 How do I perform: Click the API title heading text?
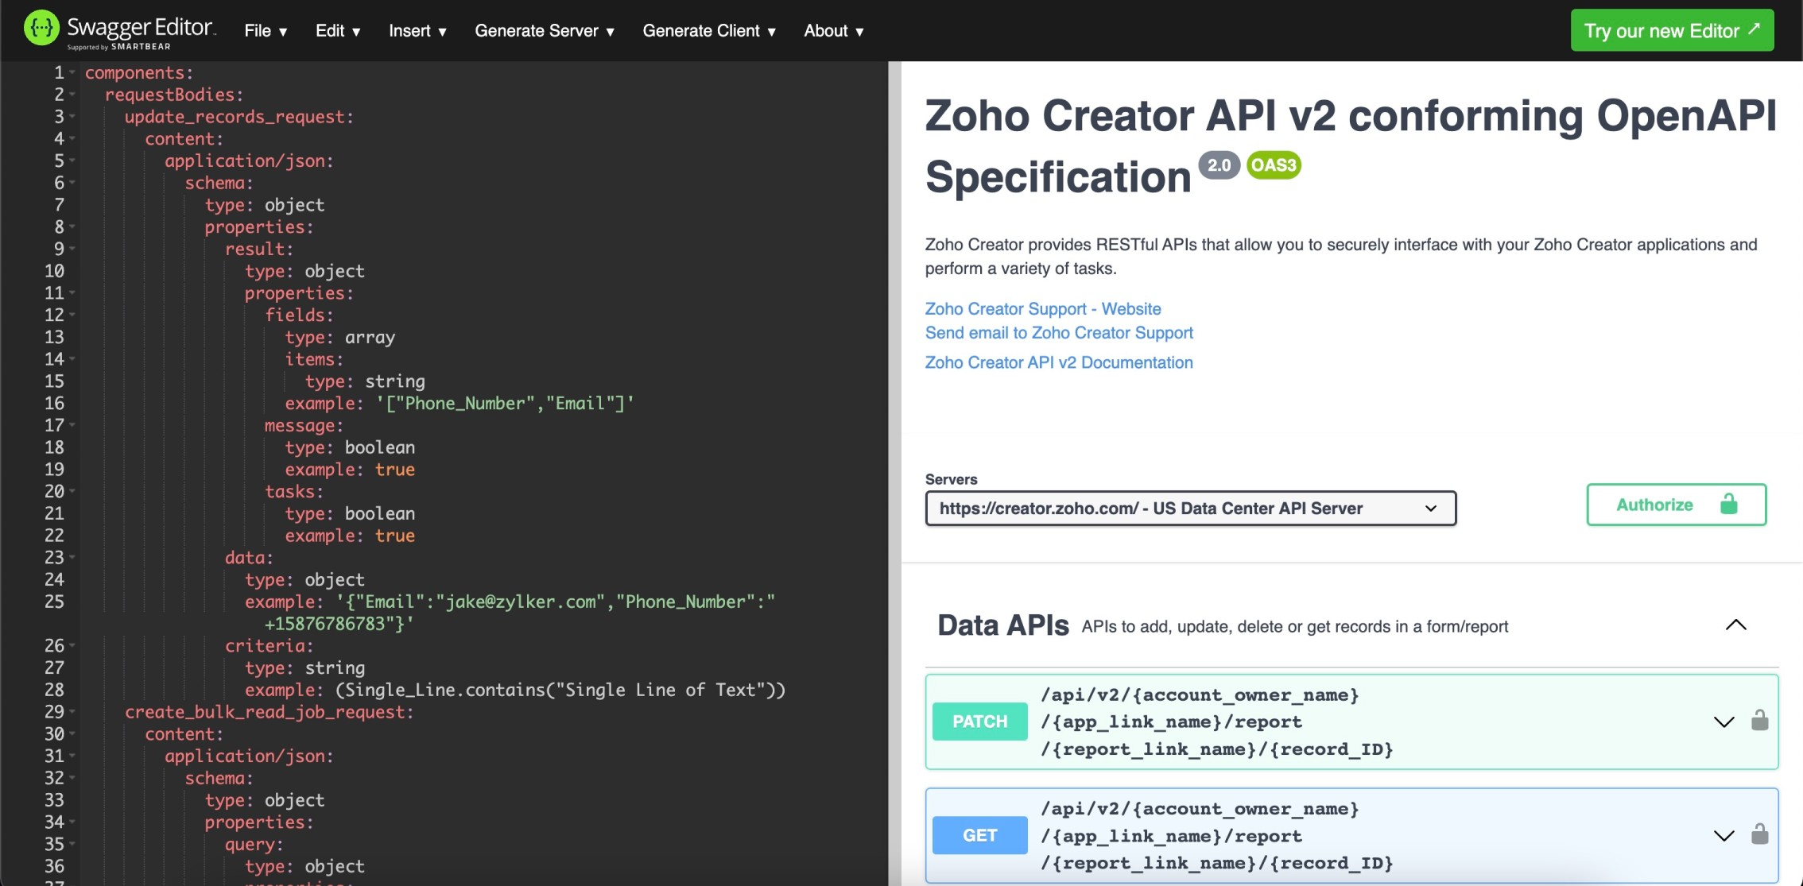click(x=1350, y=145)
